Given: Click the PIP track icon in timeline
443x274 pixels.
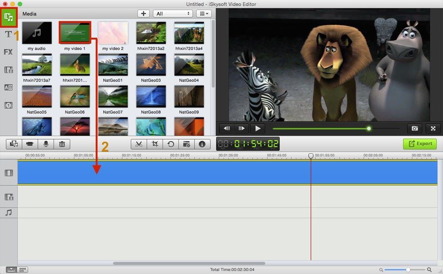Looking at the screenshot, I should pyautogui.click(x=9, y=197).
